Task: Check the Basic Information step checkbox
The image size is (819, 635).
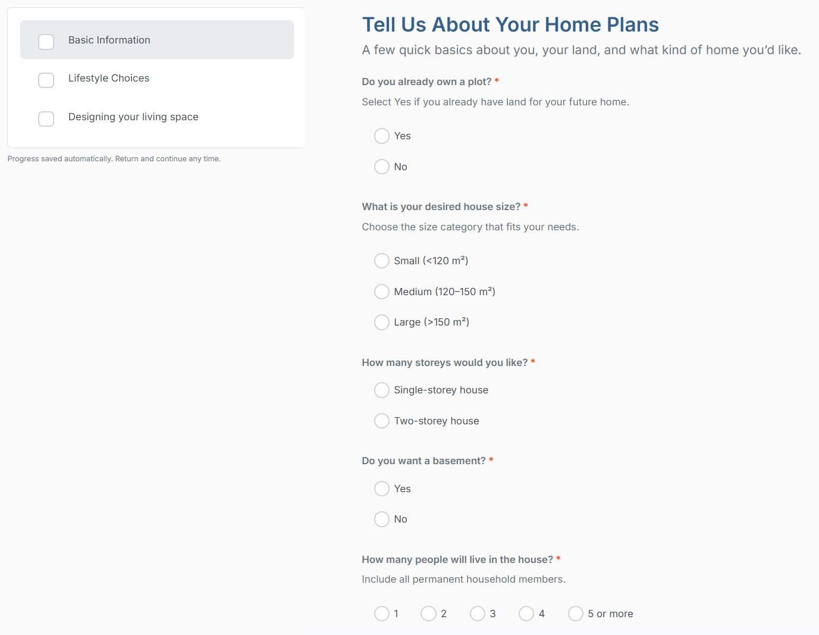Action: [x=46, y=42]
